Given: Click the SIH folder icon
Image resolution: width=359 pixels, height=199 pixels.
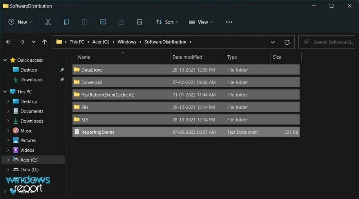Looking at the screenshot, I should pos(77,107).
